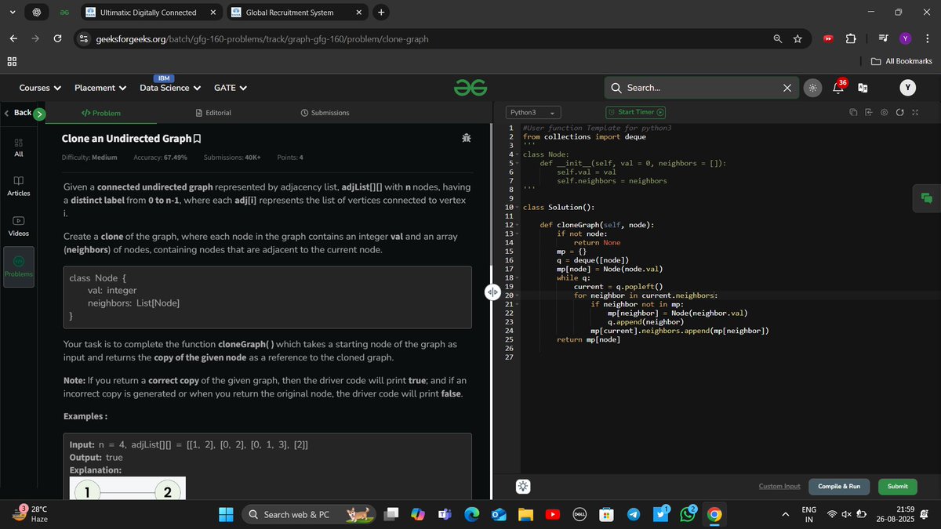
Task: Switch to the Editorial tab
Action: click(x=213, y=113)
